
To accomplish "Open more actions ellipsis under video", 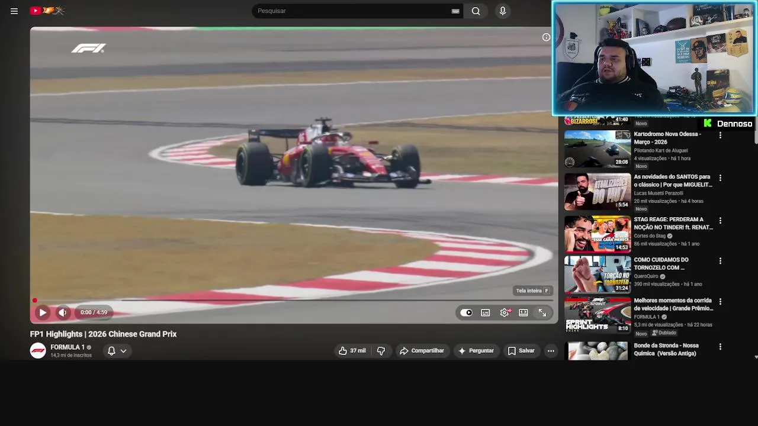I will (551, 351).
